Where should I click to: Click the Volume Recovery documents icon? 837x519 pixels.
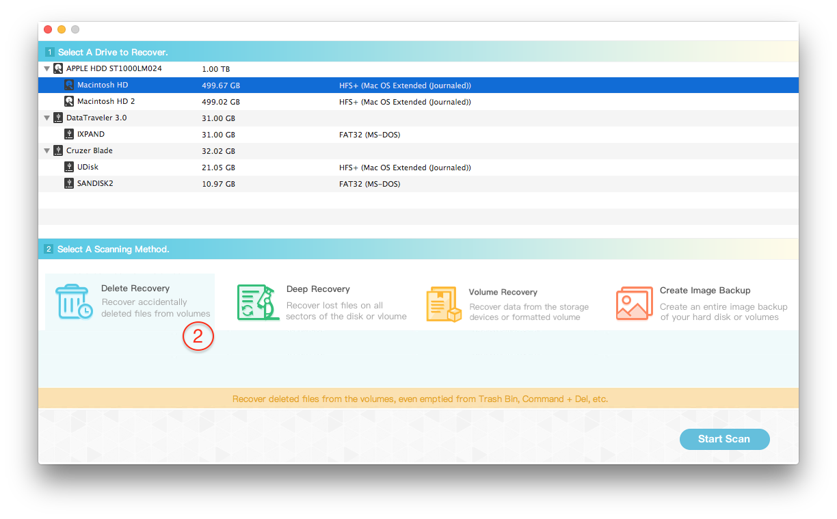(444, 304)
